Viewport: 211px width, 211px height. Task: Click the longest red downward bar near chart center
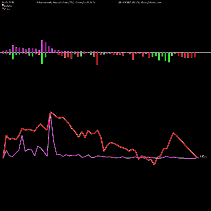tap(97, 59)
